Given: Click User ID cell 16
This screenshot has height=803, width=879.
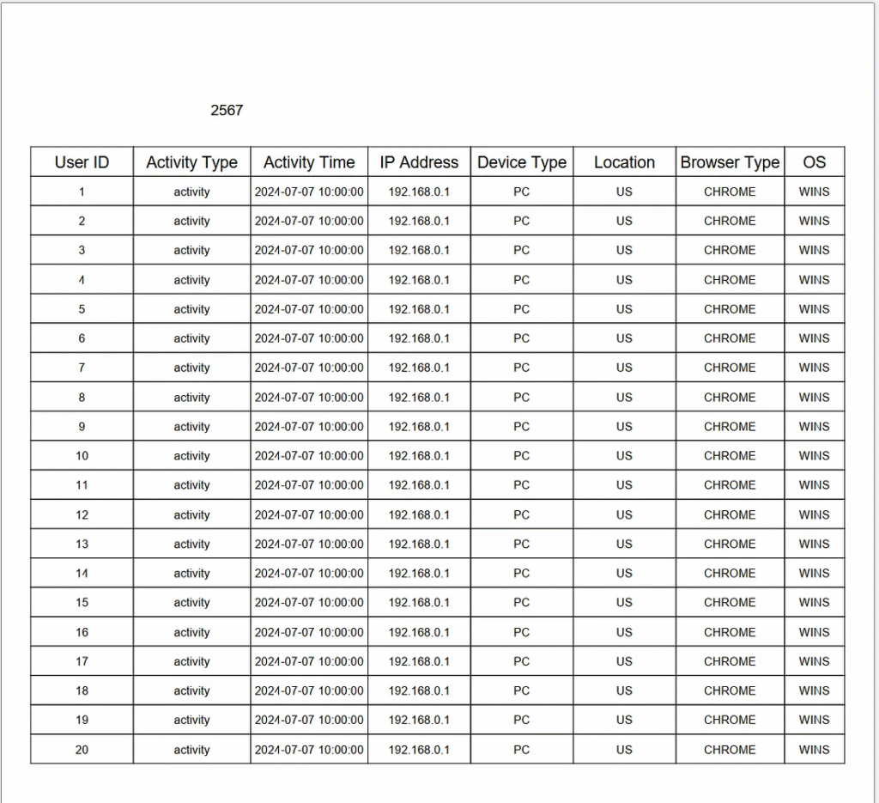Looking at the screenshot, I should pyautogui.click(x=82, y=632).
